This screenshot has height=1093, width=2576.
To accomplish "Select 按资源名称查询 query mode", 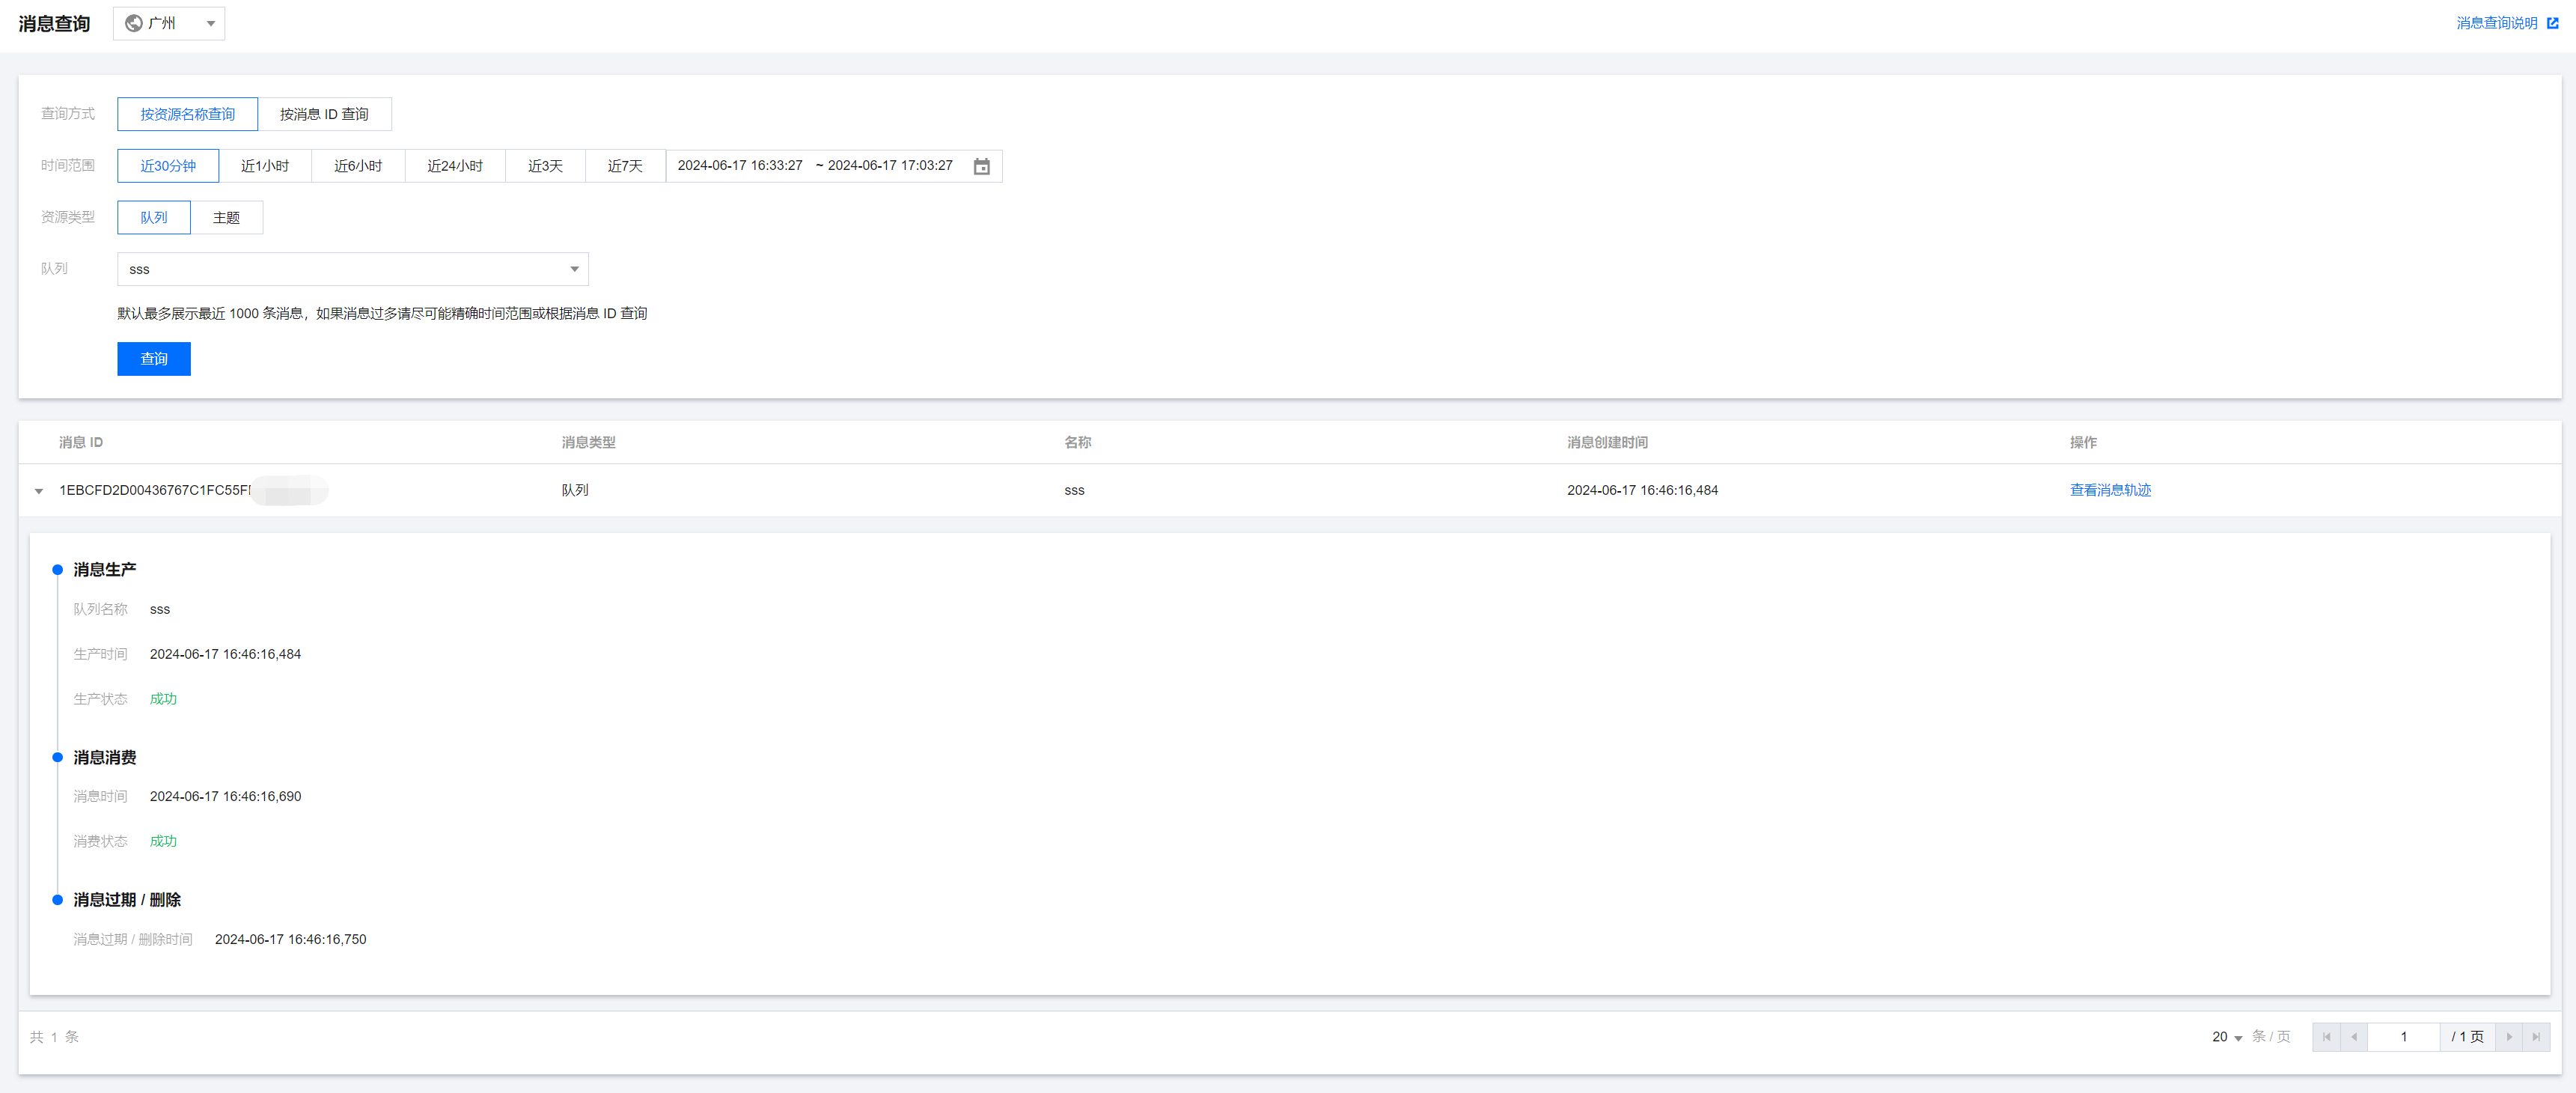I will [x=187, y=114].
